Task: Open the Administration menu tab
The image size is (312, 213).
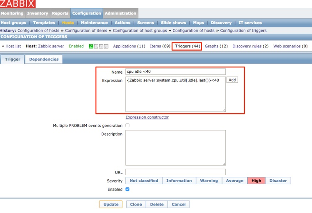Action: 120,13
